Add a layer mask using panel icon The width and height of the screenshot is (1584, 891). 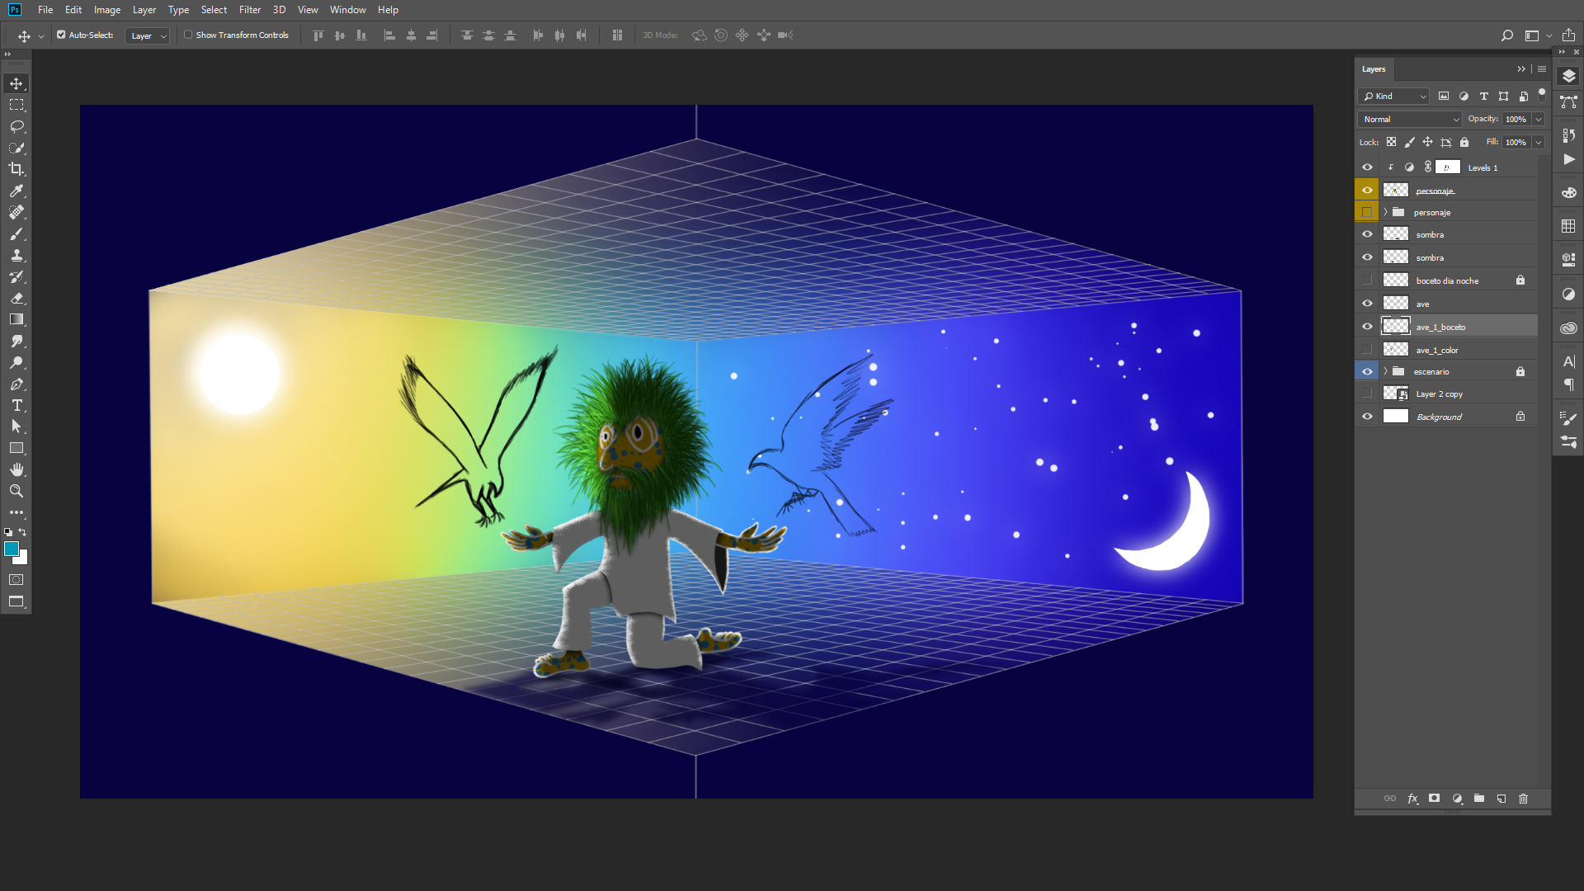tap(1435, 799)
